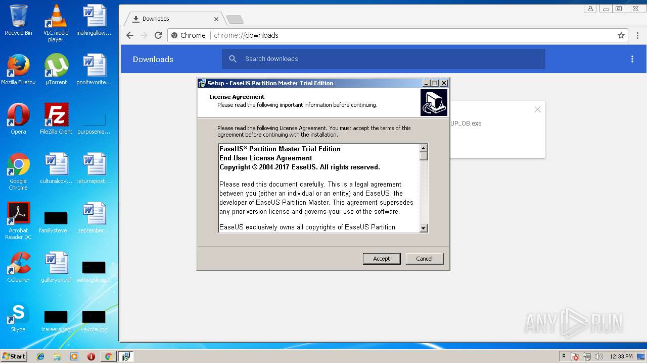Click the Search downloads field
The height and width of the screenshot is (363, 647).
pos(383,59)
